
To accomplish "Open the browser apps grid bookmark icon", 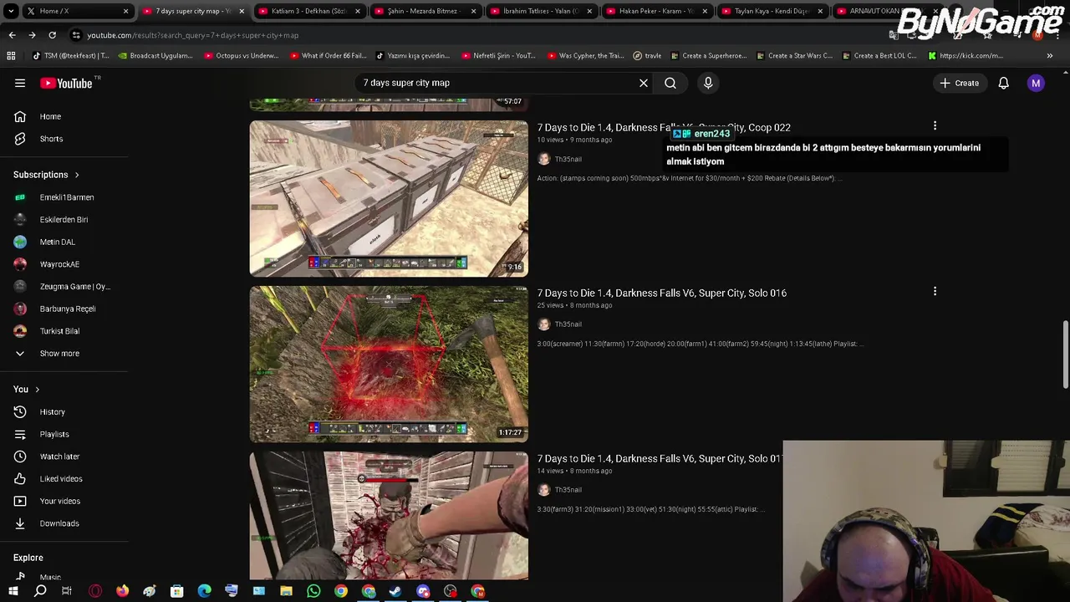I will point(11,56).
